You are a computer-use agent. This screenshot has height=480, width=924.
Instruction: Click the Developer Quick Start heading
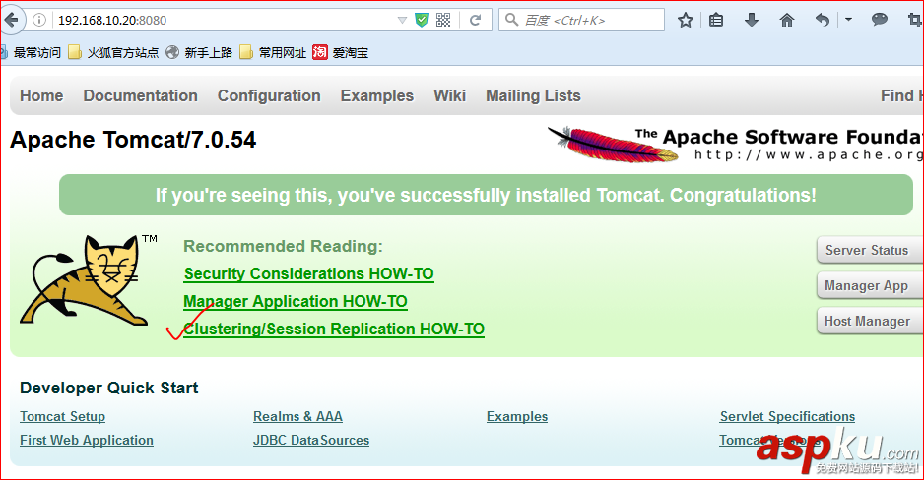point(109,388)
